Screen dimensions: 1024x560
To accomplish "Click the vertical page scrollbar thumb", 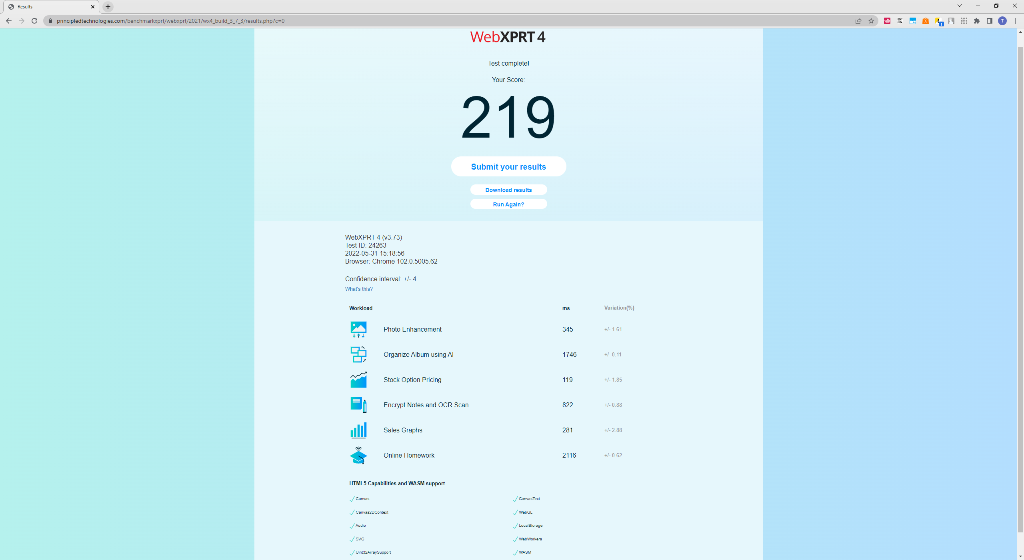I will 1020,289.
